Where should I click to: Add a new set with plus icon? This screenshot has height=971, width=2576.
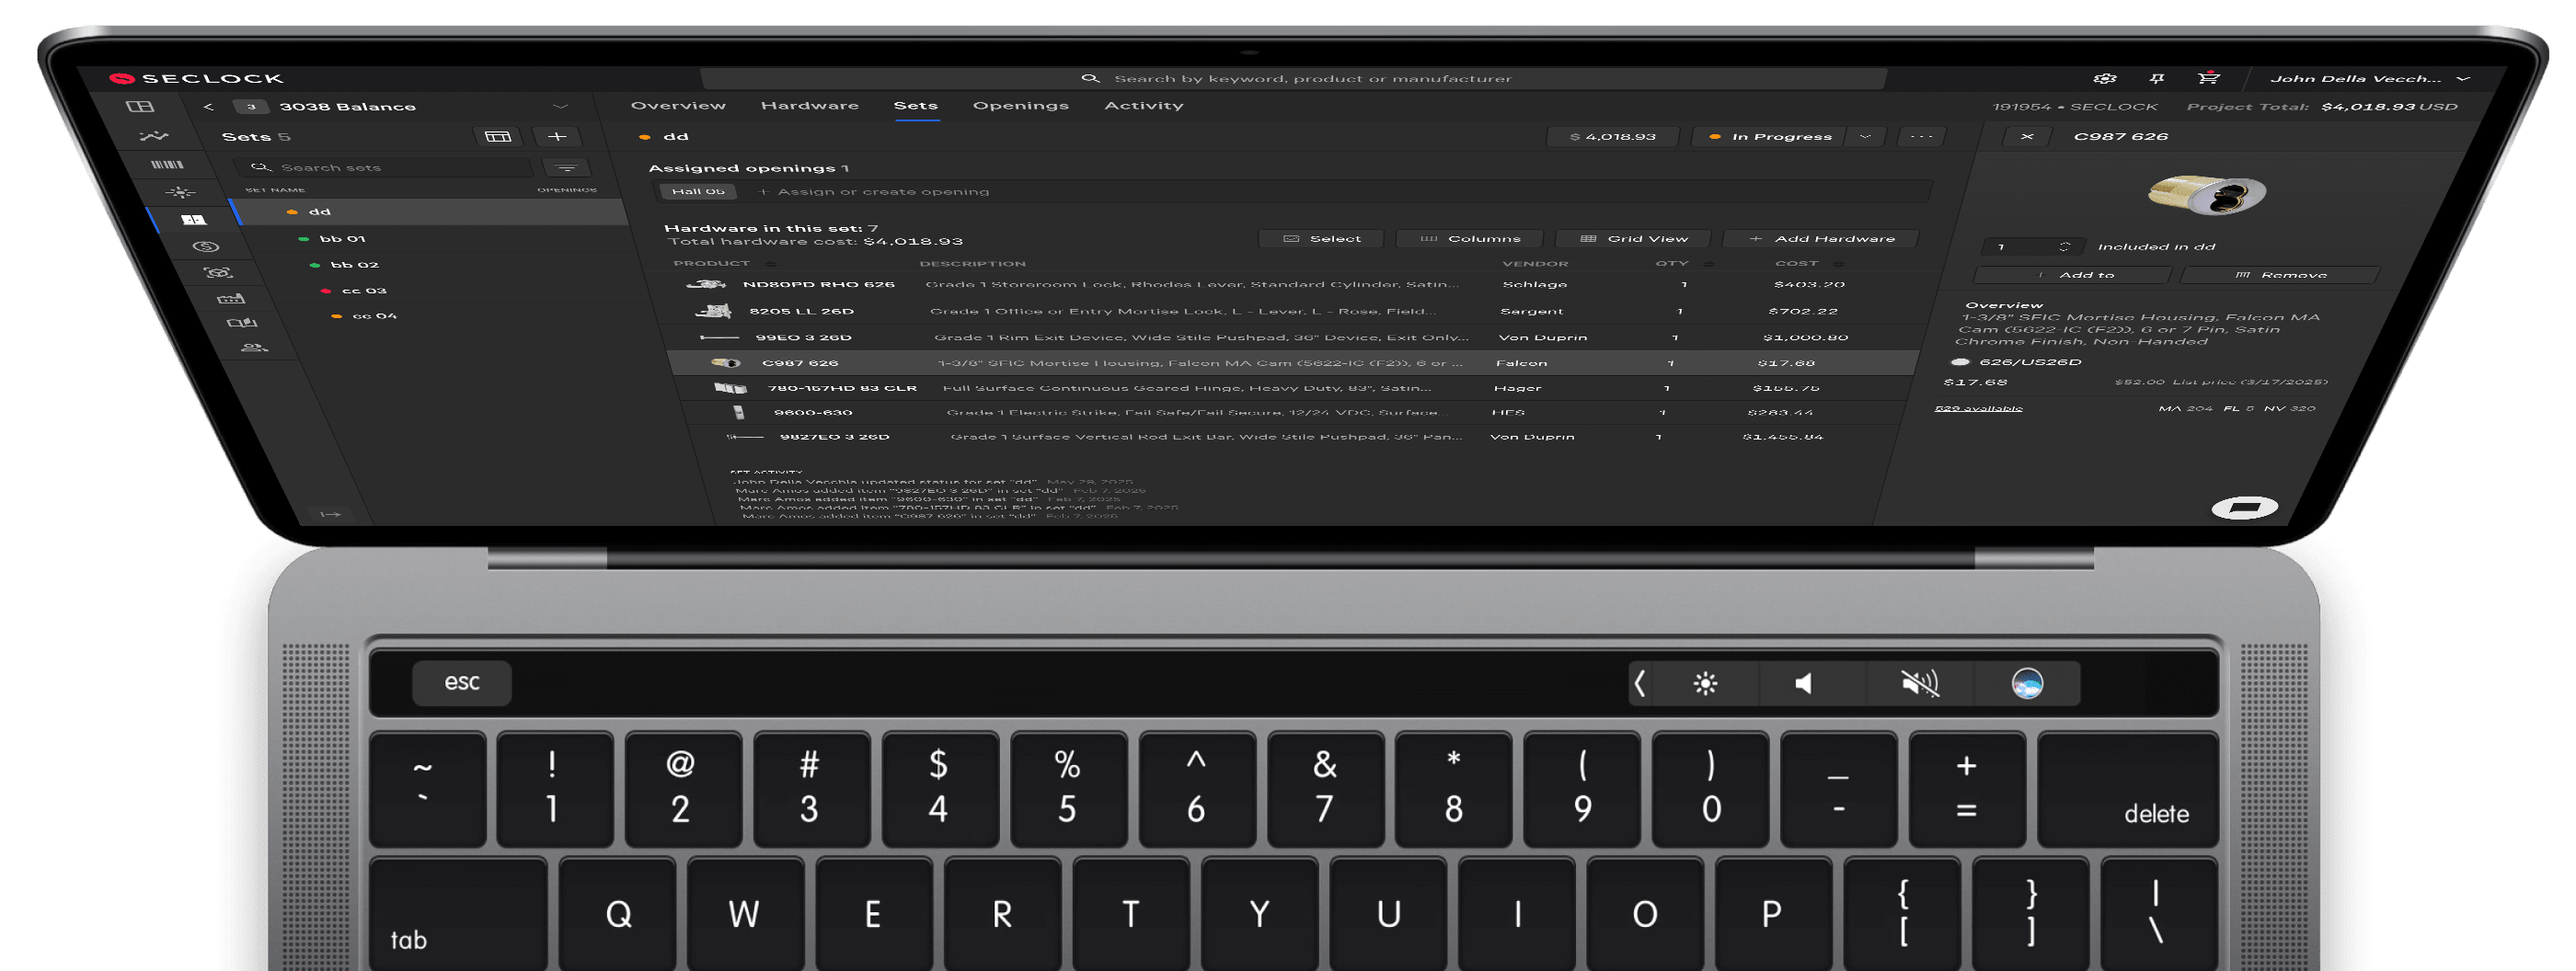point(558,137)
